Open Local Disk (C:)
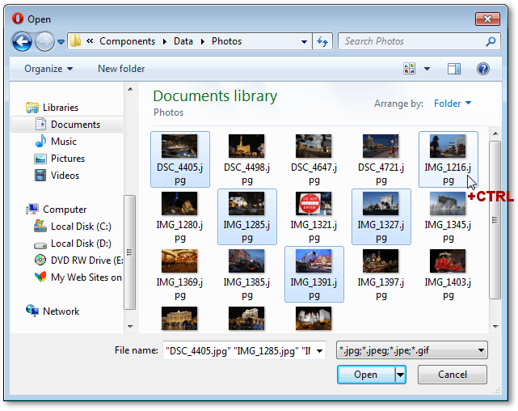This screenshot has height=411, width=518. pyautogui.click(x=73, y=227)
